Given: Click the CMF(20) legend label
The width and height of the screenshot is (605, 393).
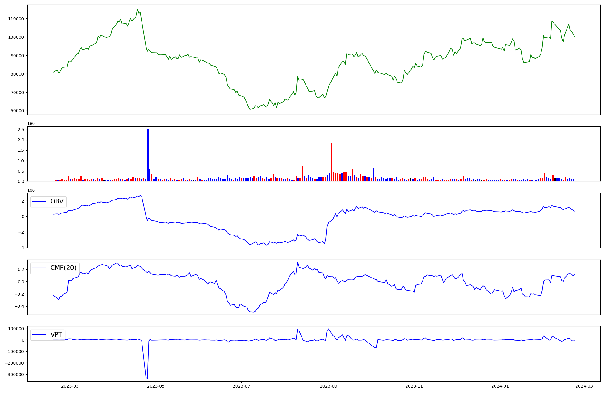Looking at the screenshot, I should [63, 268].
